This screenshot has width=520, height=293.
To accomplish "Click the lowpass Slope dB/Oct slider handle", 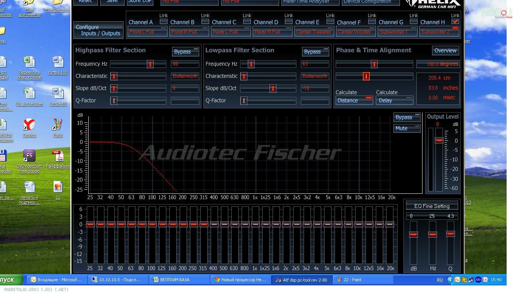I will (273, 89).
